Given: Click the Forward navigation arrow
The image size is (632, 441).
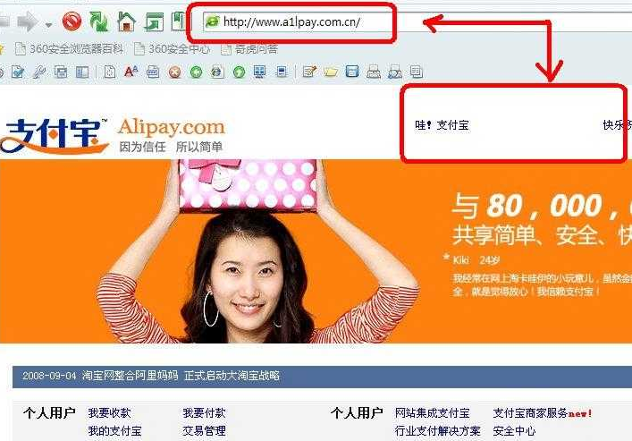Looking at the screenshot, I should (27, 21).
